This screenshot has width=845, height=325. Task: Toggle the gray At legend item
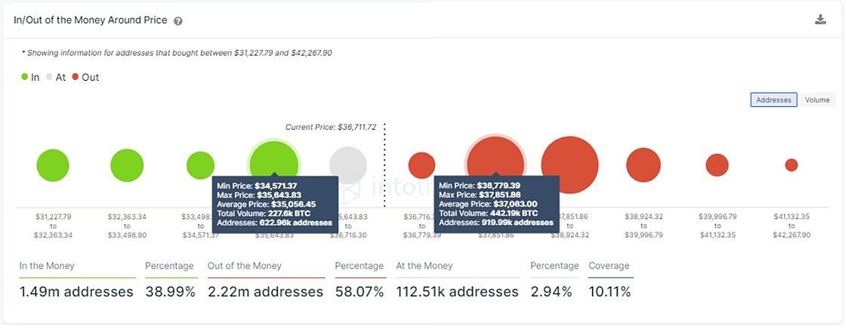pos(56,77)
